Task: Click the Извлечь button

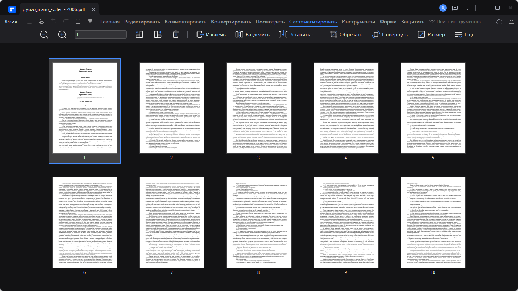Action: pyautogui.click(x=211, y=34)
